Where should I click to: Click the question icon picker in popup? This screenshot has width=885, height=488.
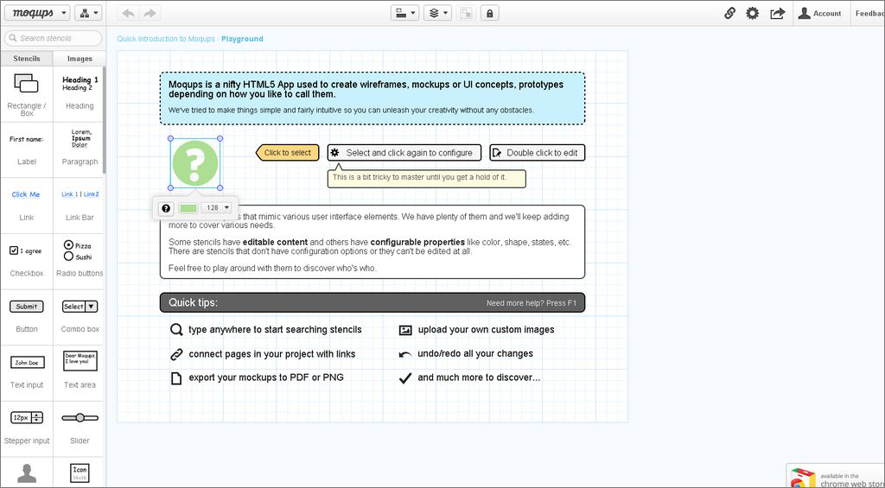click(x=165, y=207)
